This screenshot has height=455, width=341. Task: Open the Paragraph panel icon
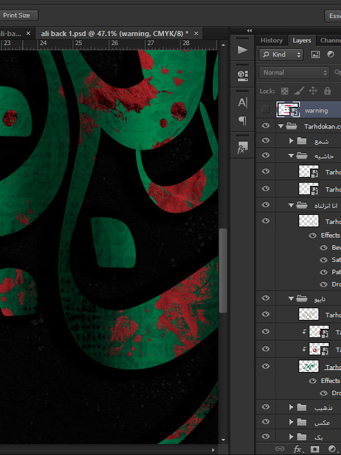click(243, 121)
